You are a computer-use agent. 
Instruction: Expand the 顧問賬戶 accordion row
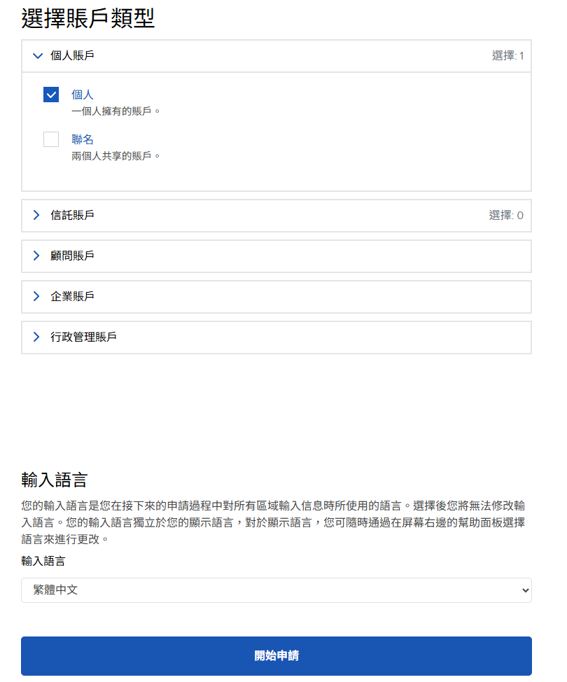tap(276, 256)
